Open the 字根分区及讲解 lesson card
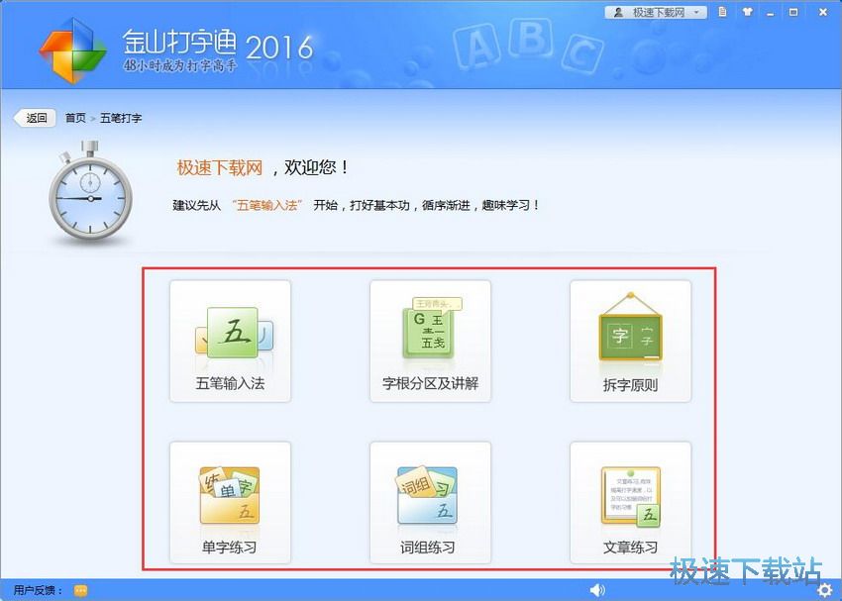 point(430,342)
